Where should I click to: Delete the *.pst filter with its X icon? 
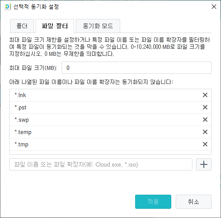pos(205,107)
